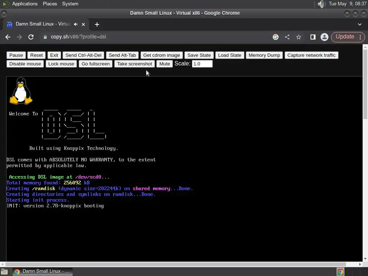The image size is (368, 276).
Task: Open the Places menu
Action: pyautogui.click(x=50, y=4)
